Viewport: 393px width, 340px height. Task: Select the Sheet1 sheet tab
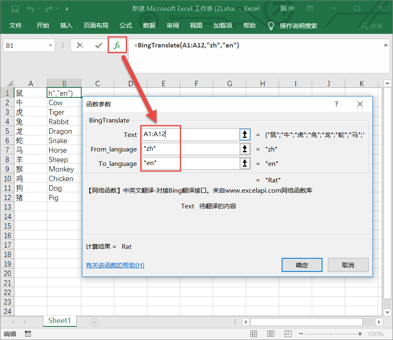[59, 321]
